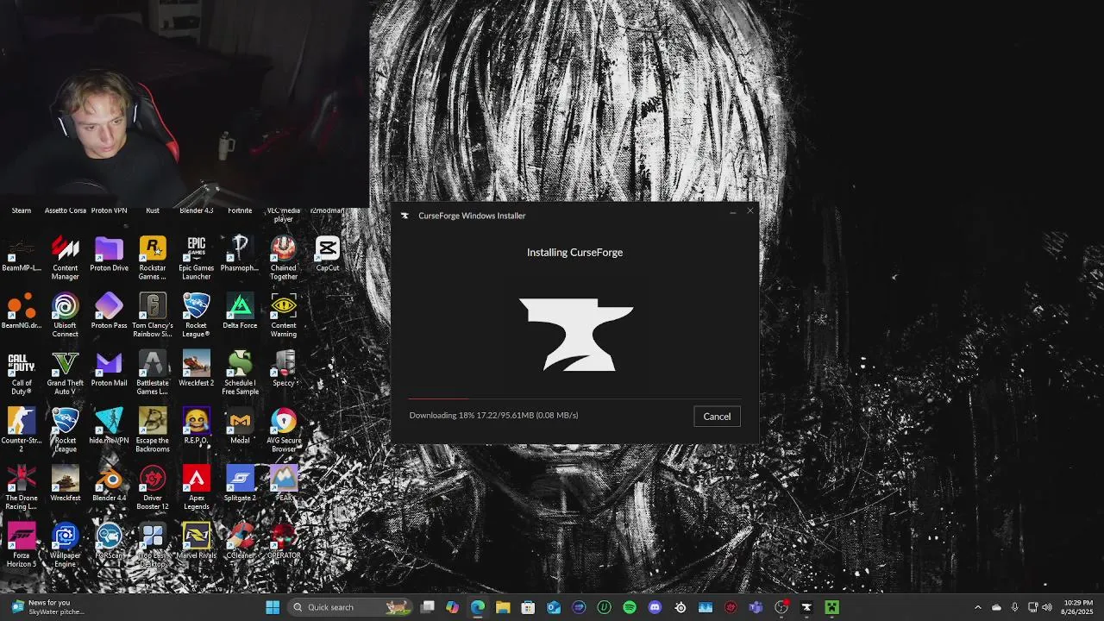Select Proton Pass desktop icon
Viewport: 1104px width, 621px height.
(x=109, y=311)
